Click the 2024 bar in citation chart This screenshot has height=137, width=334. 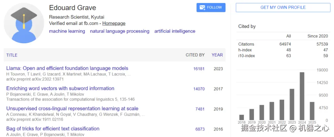click(302, 96)
